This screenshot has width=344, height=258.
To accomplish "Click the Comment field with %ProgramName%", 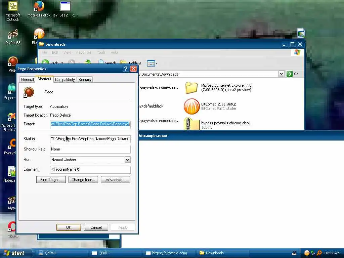I will (90, 170).
